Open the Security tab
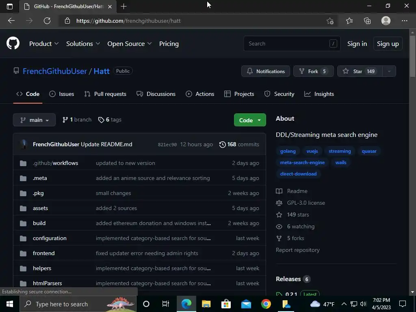416x312 pixels. (x=279, y=94)
